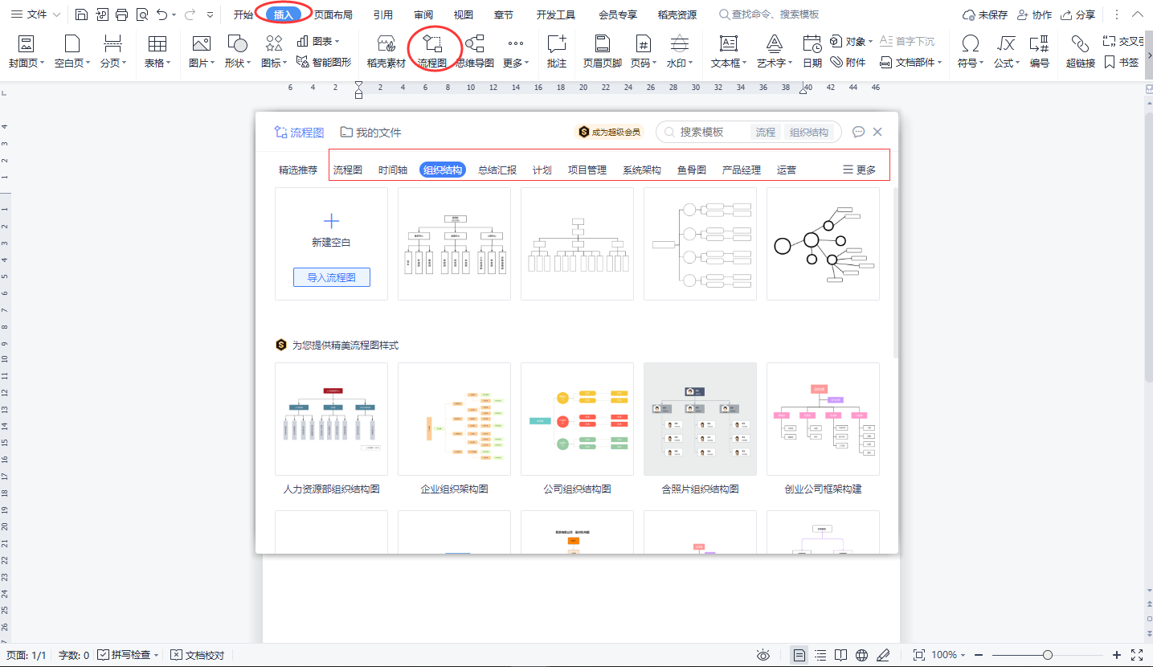Viewport: 1153px width, 667px height.
Task: Switch to web layout globe icon
Action: 862,655
